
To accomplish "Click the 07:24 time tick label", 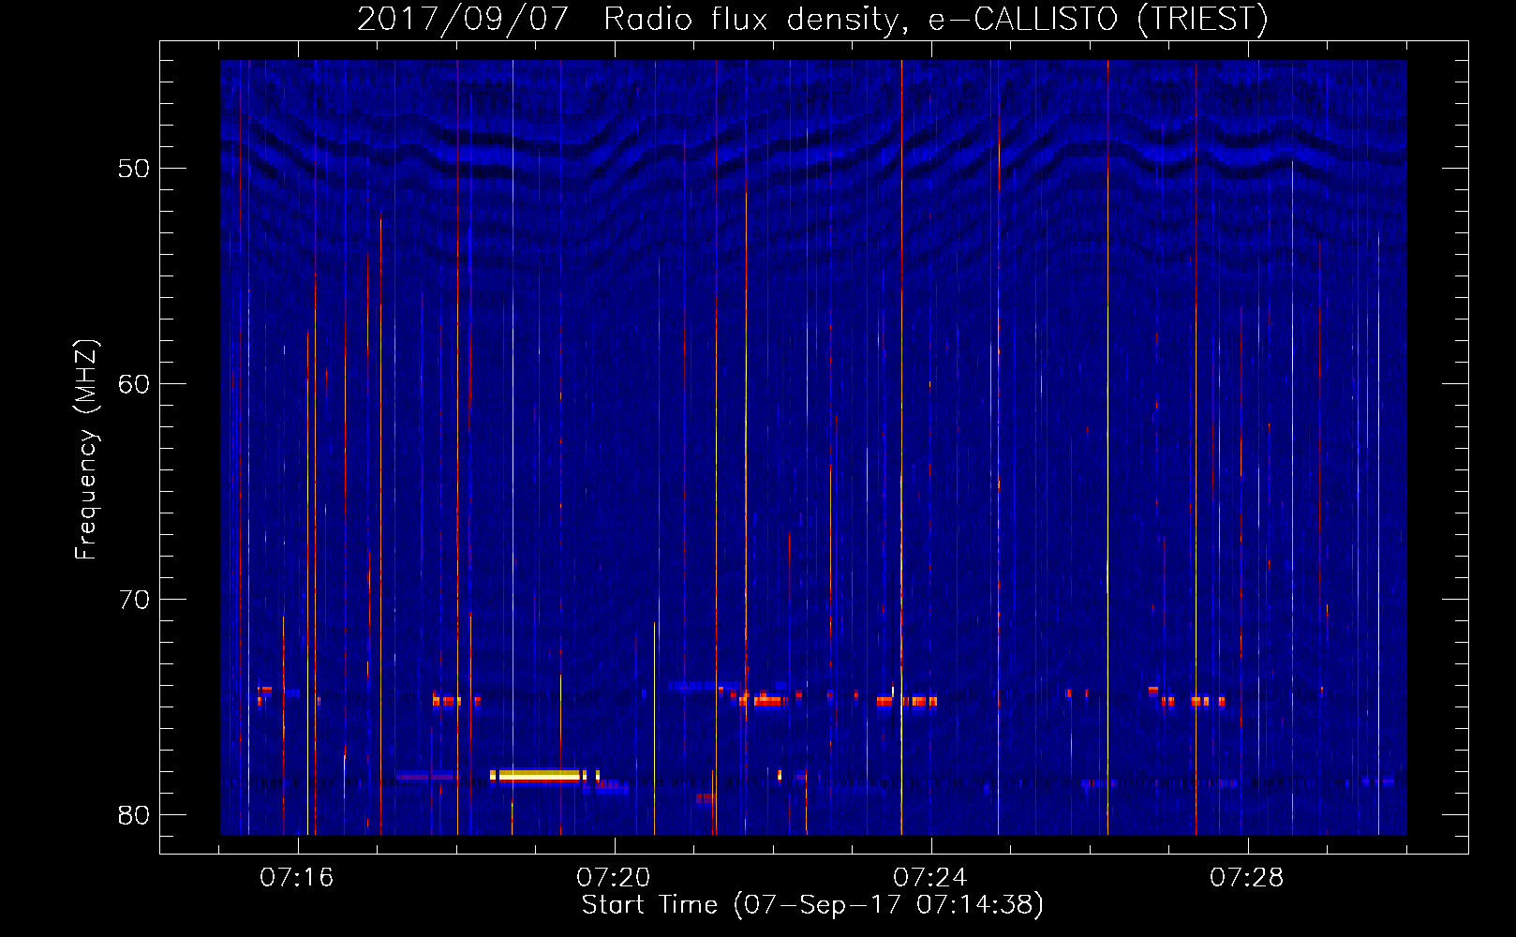I will 929,877.
